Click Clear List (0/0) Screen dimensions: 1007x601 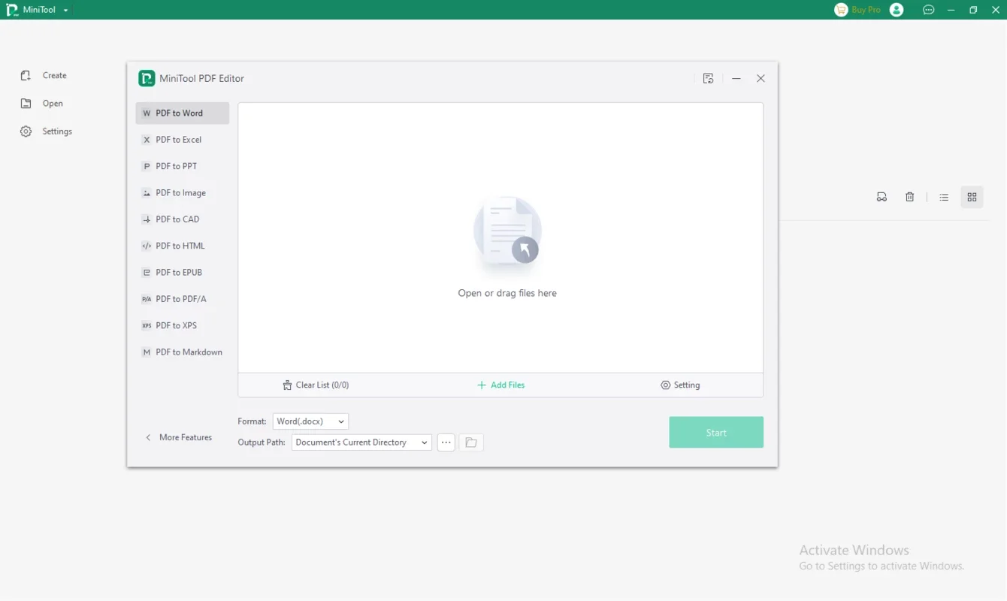coord(316,385)
